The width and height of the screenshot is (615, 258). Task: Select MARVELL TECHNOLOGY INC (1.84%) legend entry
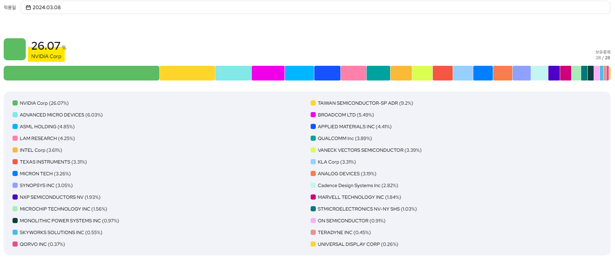pos(356,197)
